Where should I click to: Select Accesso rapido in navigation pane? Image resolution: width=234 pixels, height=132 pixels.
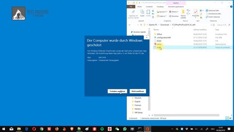pos(140,32)
